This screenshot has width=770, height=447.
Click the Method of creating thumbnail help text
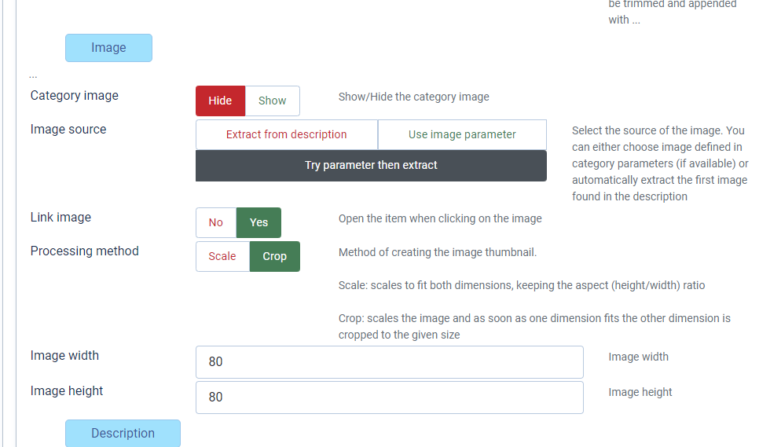coord(438,252)
